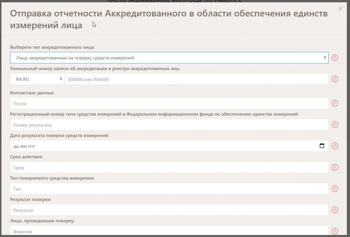Click the Фамилия verifier name field

[169, 231]
